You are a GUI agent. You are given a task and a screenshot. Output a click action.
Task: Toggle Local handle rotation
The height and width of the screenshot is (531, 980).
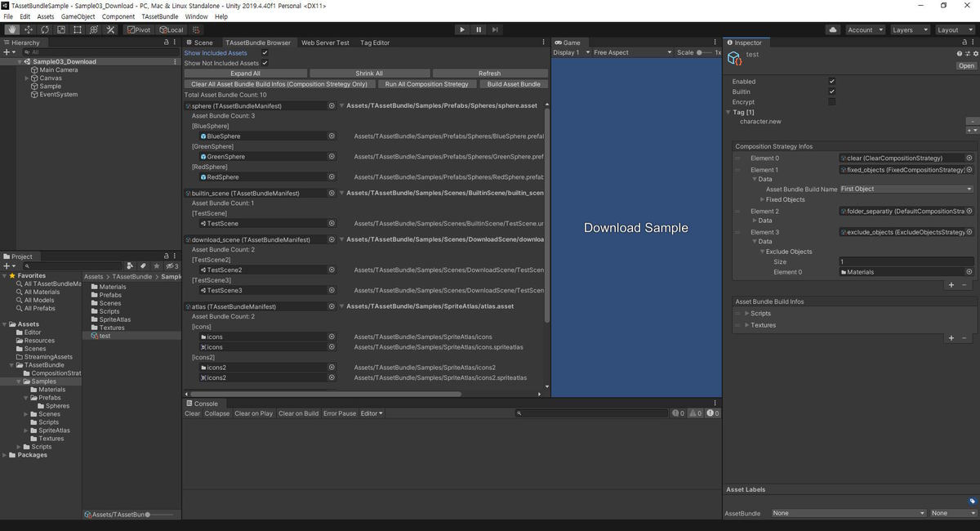(170, 29)
